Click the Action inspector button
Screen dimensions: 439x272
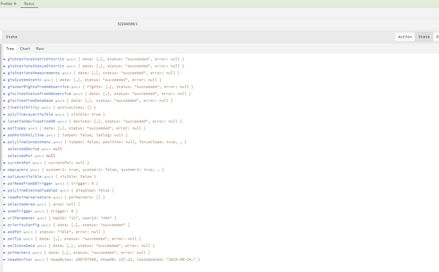pos(405,37)
